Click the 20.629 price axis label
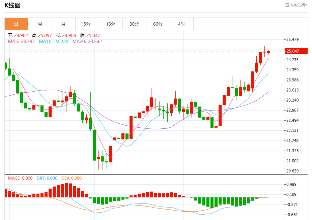 pos(292,171)
